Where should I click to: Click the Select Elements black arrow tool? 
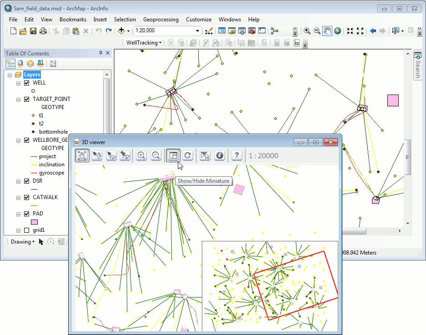click(41, 242)
